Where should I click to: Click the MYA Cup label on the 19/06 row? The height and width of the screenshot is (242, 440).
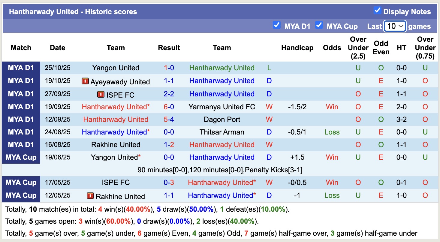click(x=21, y=157)
